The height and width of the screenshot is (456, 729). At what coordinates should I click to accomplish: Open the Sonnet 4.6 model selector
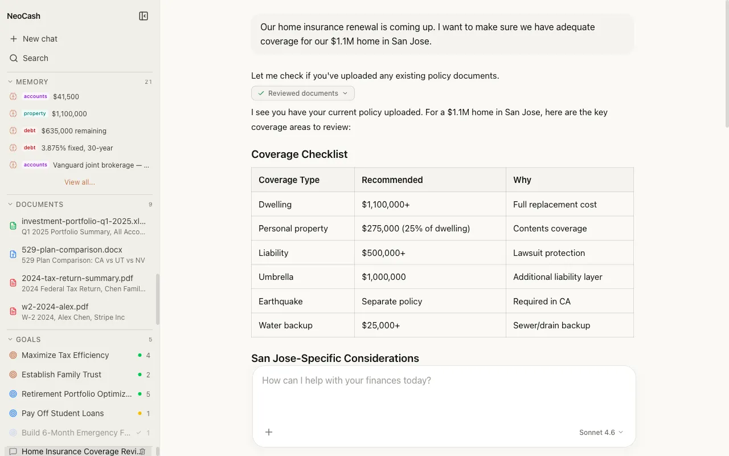(601, 432)
